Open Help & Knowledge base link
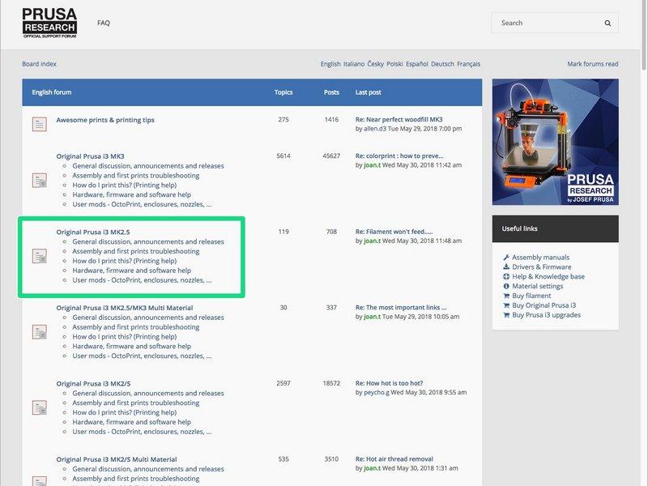 click(548, 276)
